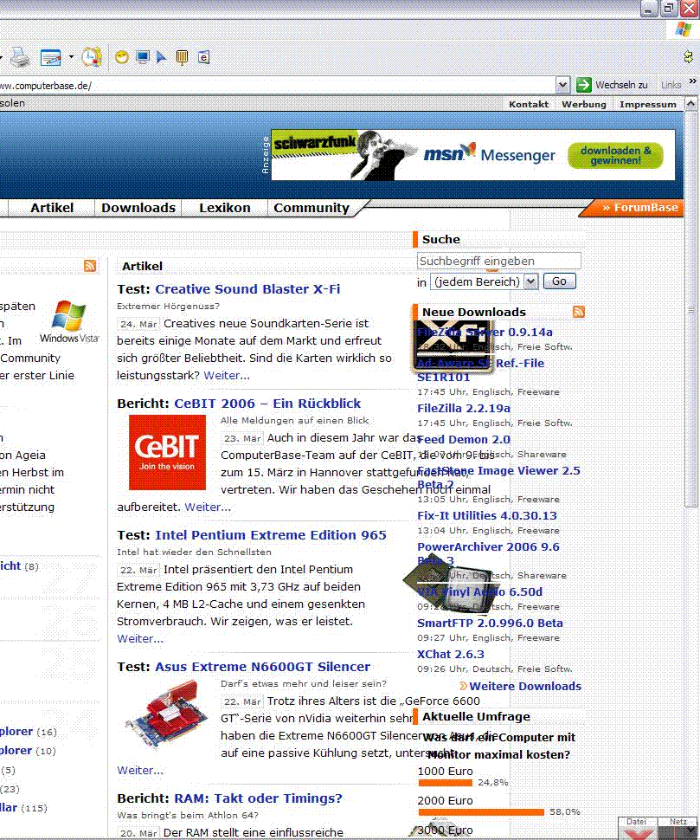Image resolution: width=700 pixels, height=840 pixels.
Task: Click Weiter... after the CeBIT summary
Action: [208, 507]
